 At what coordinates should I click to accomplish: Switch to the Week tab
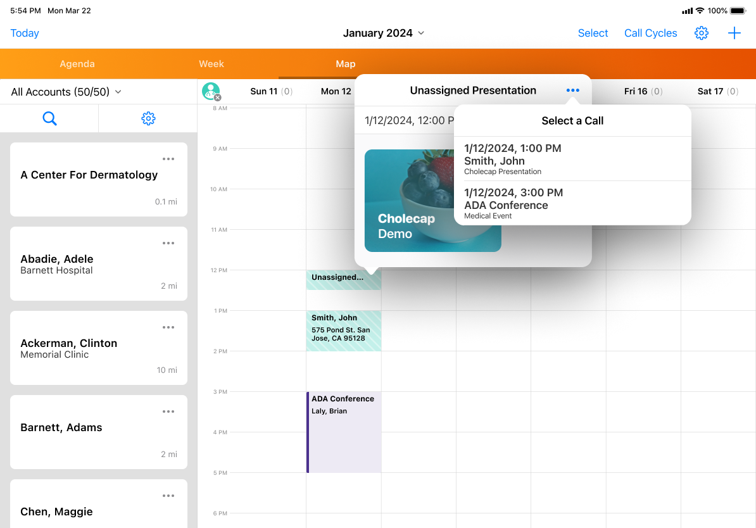[x=211, y=64]
